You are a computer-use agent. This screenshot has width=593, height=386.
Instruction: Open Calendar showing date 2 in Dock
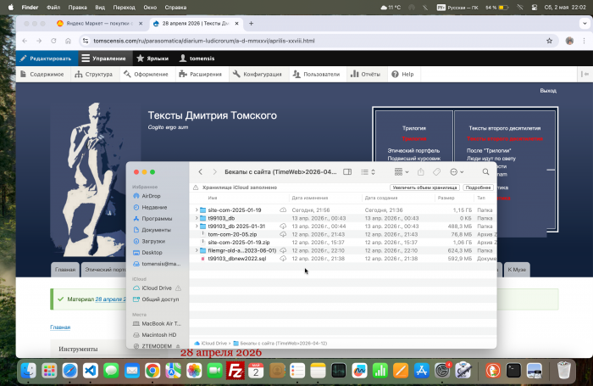[256, 371]
